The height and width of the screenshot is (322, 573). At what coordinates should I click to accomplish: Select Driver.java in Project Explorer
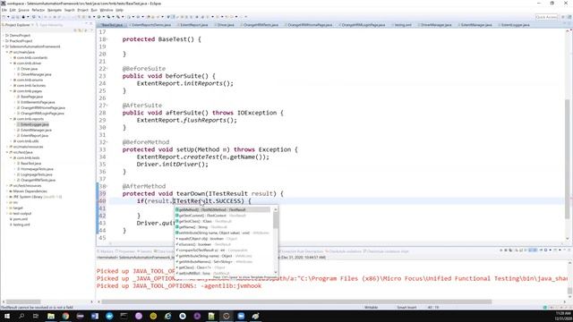click(28, 69)
